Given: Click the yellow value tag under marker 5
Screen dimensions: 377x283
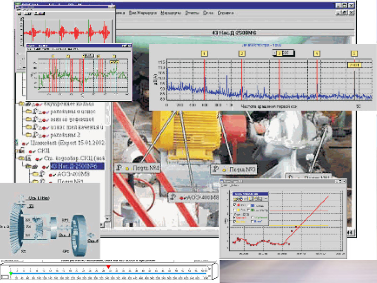Looking at the screenshot, I should (354, 65).
